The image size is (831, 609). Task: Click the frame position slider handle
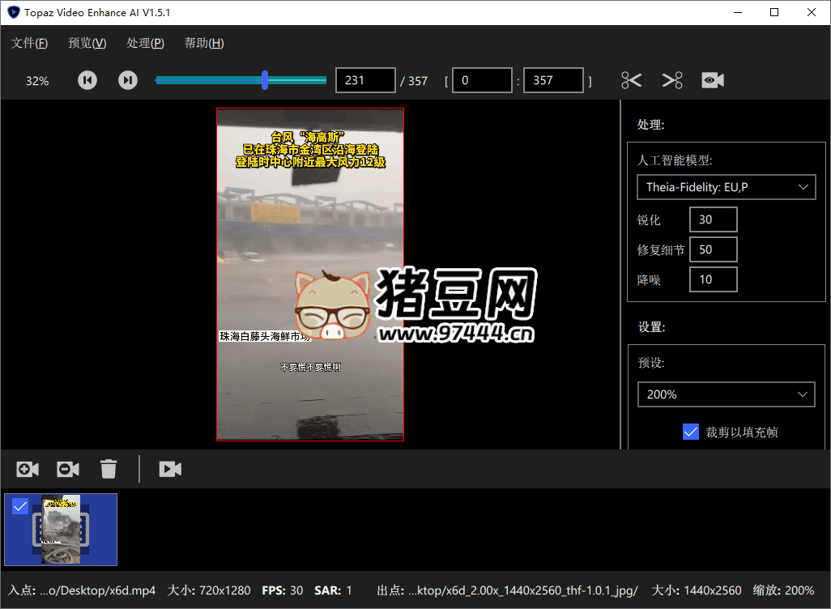point(265,79)
